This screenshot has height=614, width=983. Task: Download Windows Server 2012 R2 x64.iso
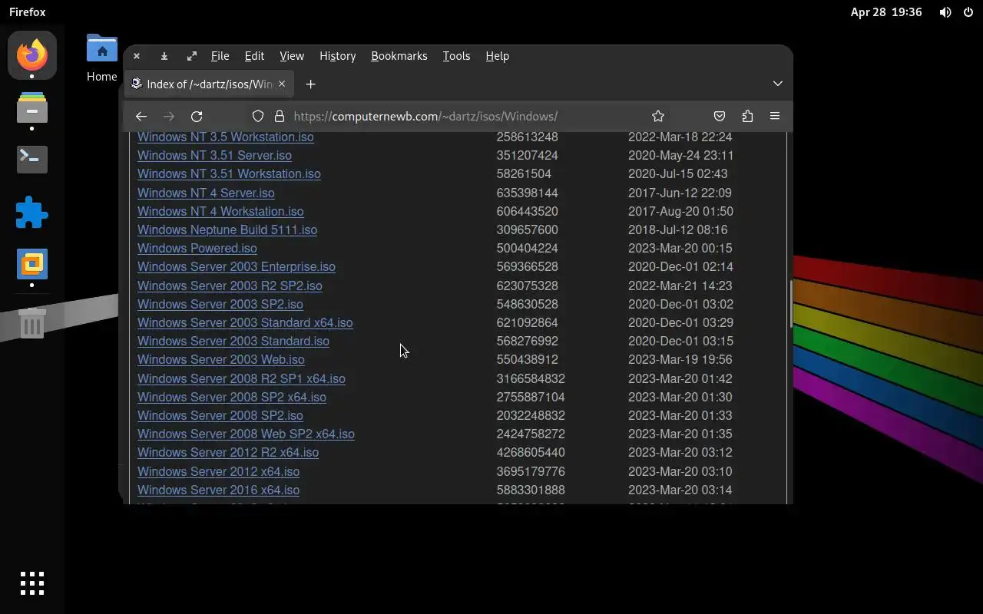[228, 453]
